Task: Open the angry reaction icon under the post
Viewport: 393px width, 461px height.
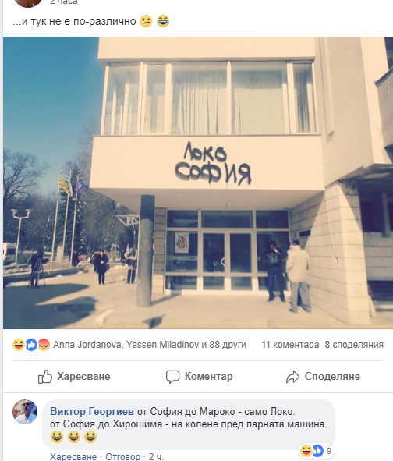Action: click(44, 345)
